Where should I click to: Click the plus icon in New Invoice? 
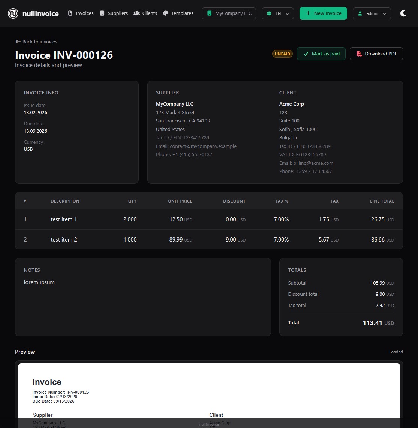click(308, 13)
